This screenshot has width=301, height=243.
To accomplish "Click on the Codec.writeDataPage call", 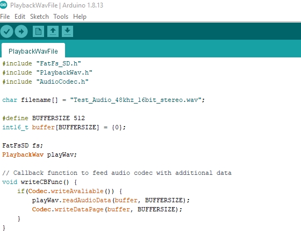I will tap(107, 209).
